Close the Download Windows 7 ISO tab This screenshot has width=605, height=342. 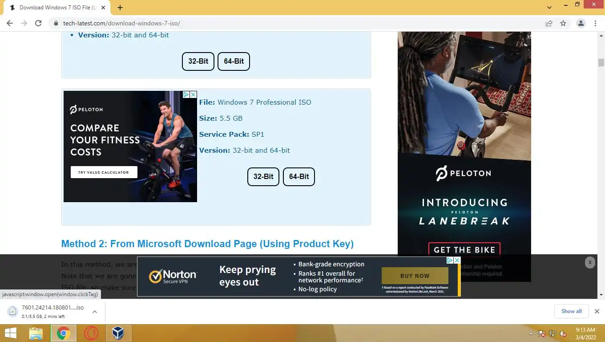coord(103,8)
